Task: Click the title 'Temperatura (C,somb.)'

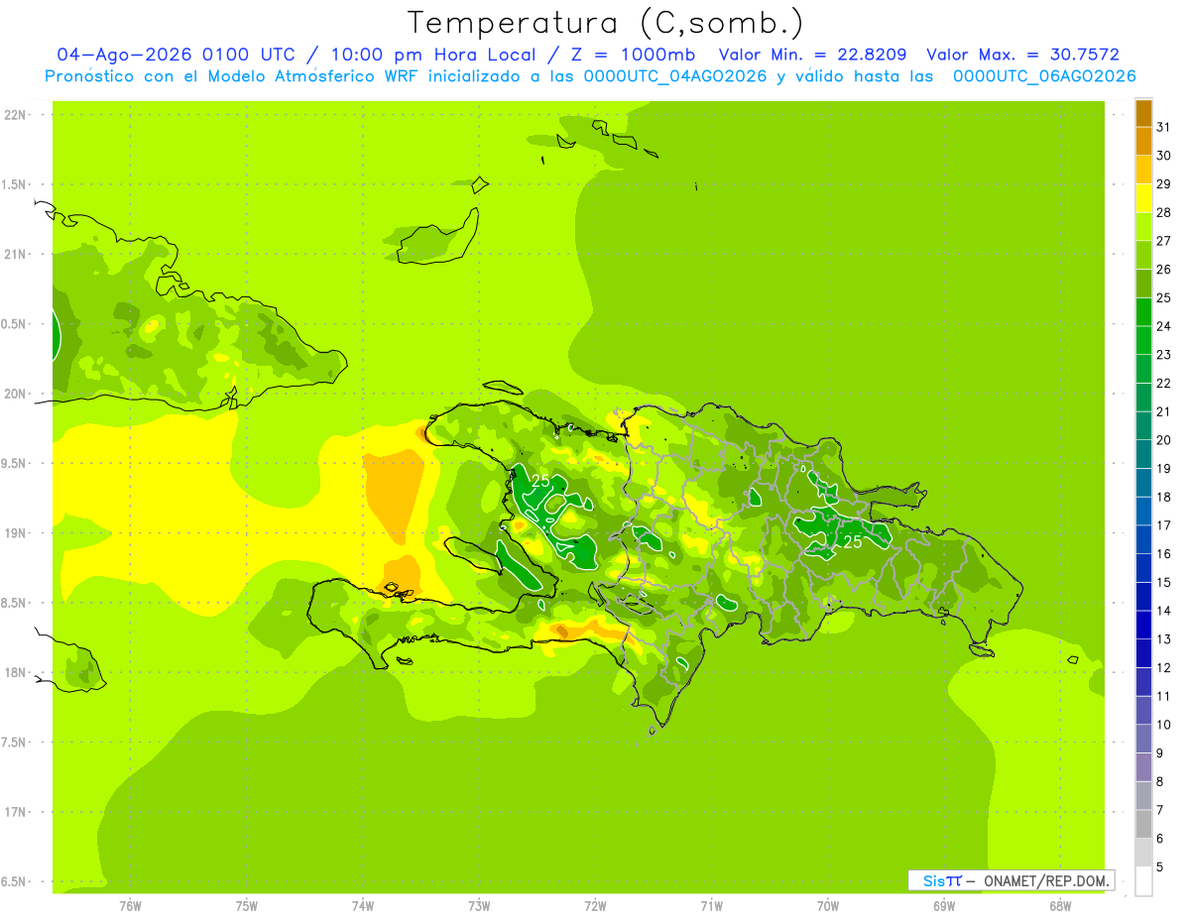Action: (604, 22)
